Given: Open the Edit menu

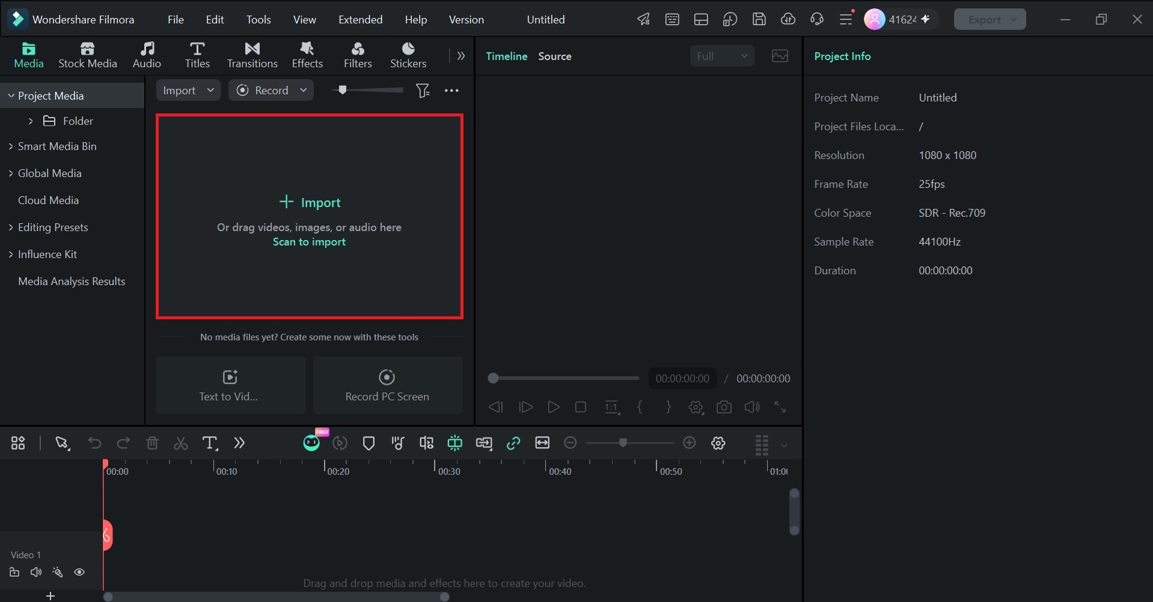Looking at the screenshot, I should coord(215,19).
